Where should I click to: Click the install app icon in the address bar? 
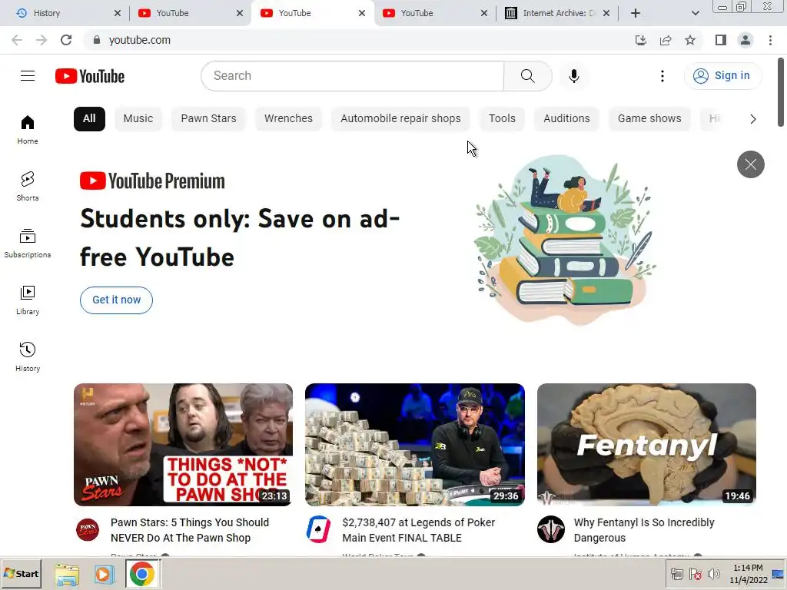tap(641, 40)
